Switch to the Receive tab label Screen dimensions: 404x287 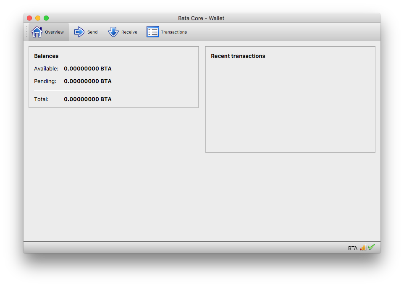pyautogui.click(x=129, y=32)
